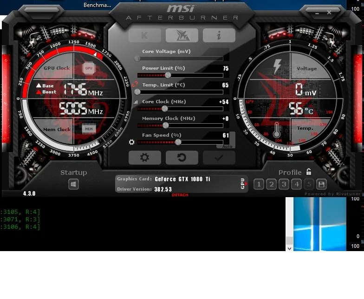Toggle the profile lock icon

308,172
